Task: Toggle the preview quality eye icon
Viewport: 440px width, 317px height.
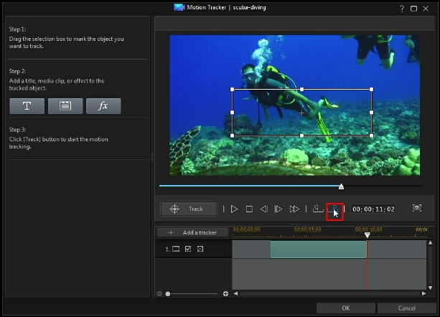Action: 417,209
